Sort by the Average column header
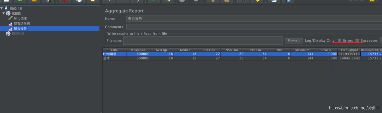Screen dimensions: 382x113 pos(162,50)
